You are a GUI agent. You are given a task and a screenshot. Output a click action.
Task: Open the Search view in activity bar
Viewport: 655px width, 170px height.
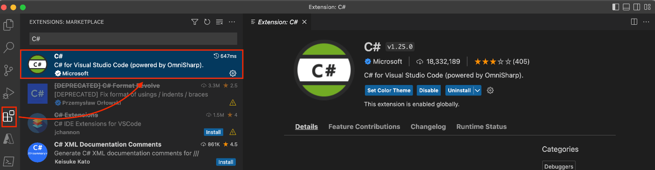pos(8,47)
